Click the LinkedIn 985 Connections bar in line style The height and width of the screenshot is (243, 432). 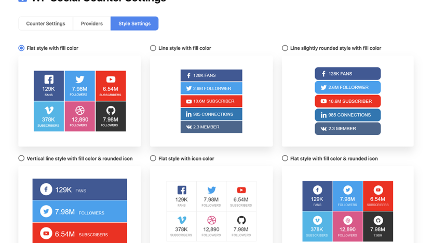[x=211, y=114]
